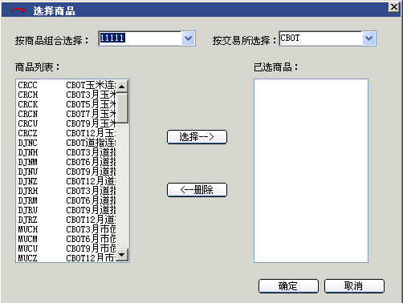Select the MUCU row
The image size is (403, 303).
coord(66,248)
